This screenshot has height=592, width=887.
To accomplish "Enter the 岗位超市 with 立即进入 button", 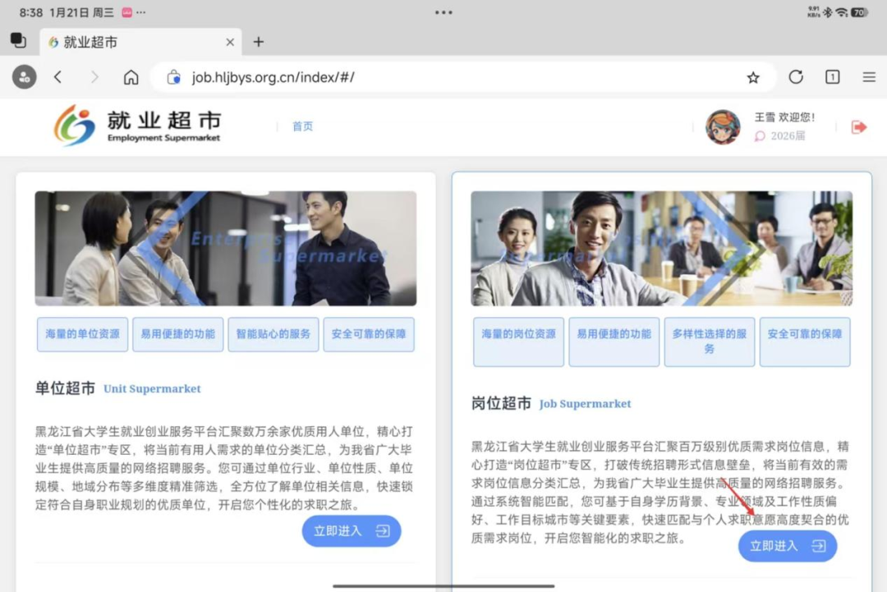I will click(787, 546).
